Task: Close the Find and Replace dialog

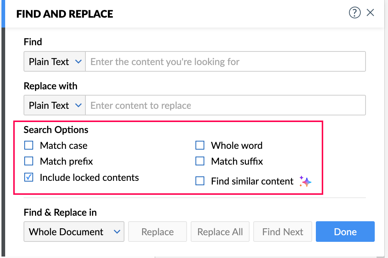Action: (x=370, y=13)
